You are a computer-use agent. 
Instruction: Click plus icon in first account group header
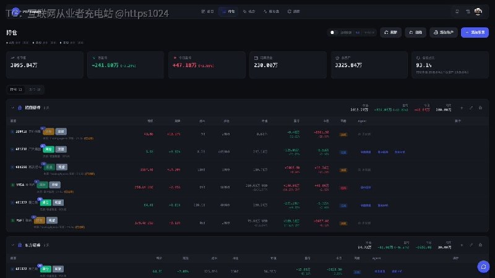(462, 107)
